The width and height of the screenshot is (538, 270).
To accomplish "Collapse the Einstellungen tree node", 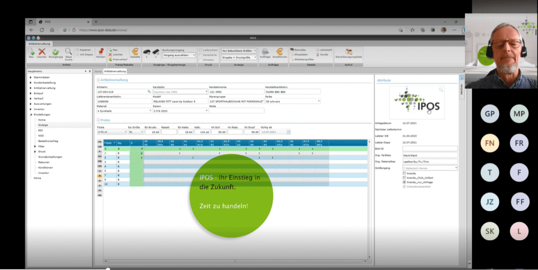I will coord(31,115).
